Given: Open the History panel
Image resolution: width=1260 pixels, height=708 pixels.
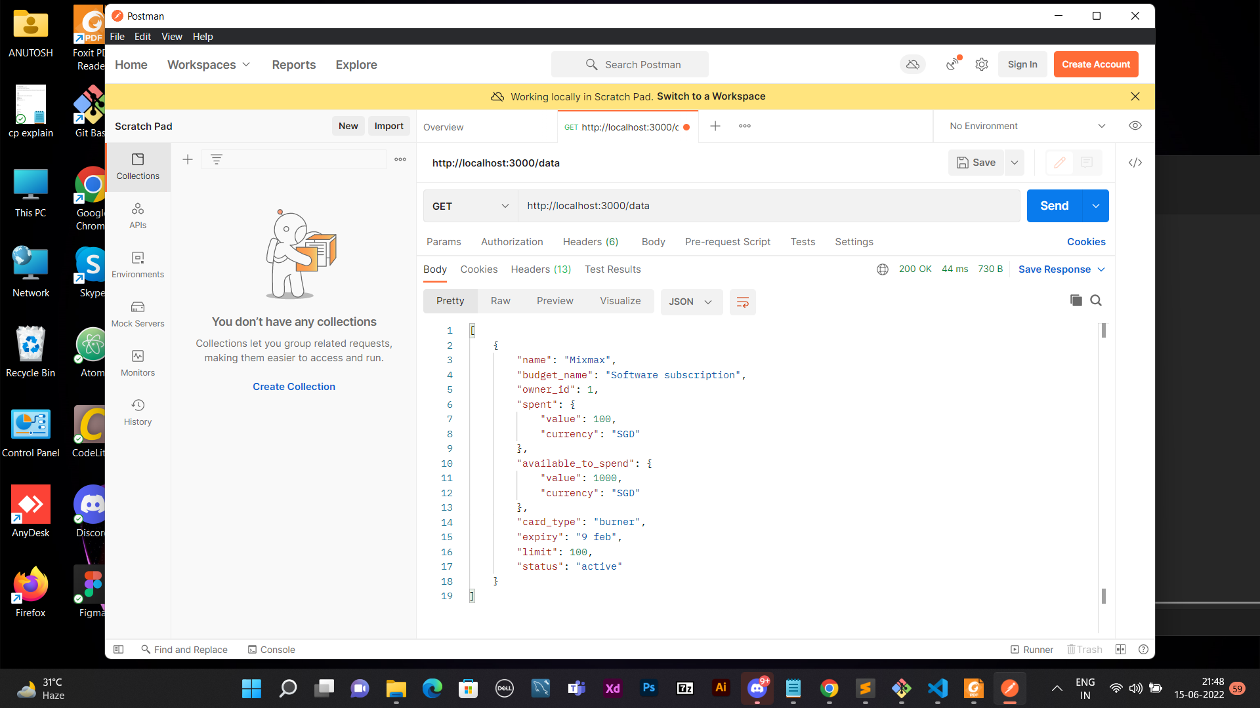Looking at the screenshot, I should click(x=138, y=412).
